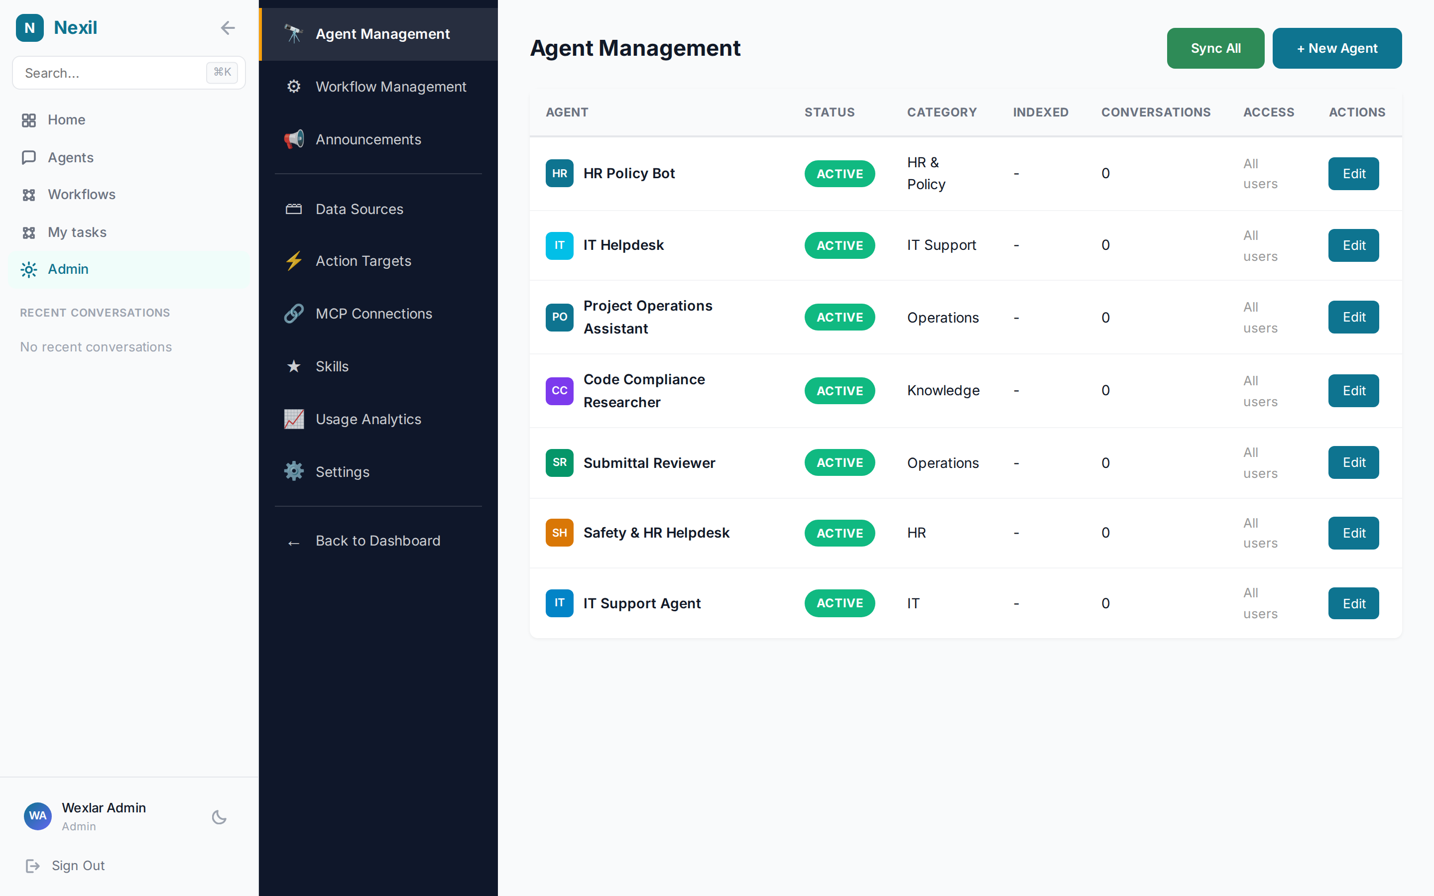Viewport: 1434px width, 896px height.
Task: Open MCP Connections menu item
Action: (x=378, y=314)
